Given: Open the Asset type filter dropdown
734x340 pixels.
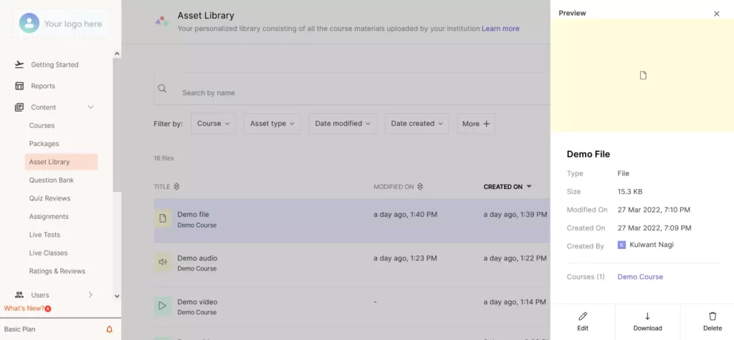Looking at the screenshot, I should click(x=272, y=123).
